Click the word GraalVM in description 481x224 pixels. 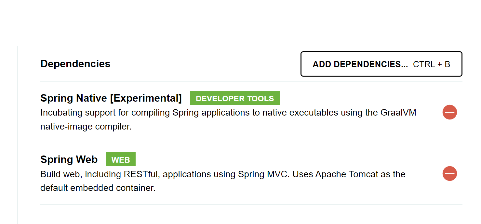(398, 113)
